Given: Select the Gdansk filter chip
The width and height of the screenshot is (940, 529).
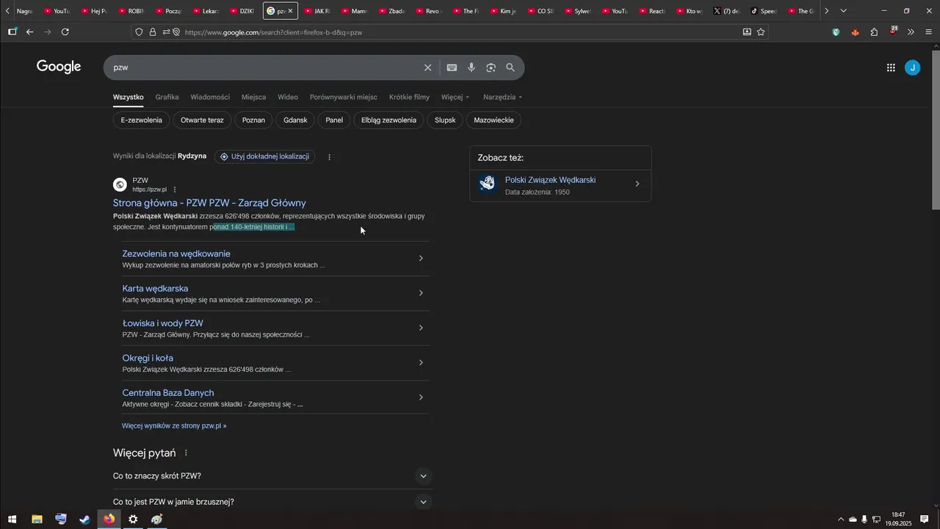Looking at the screenshot, I should [x=295, y=120].
